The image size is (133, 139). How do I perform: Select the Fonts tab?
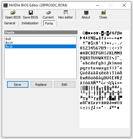[x=49, y=23]
